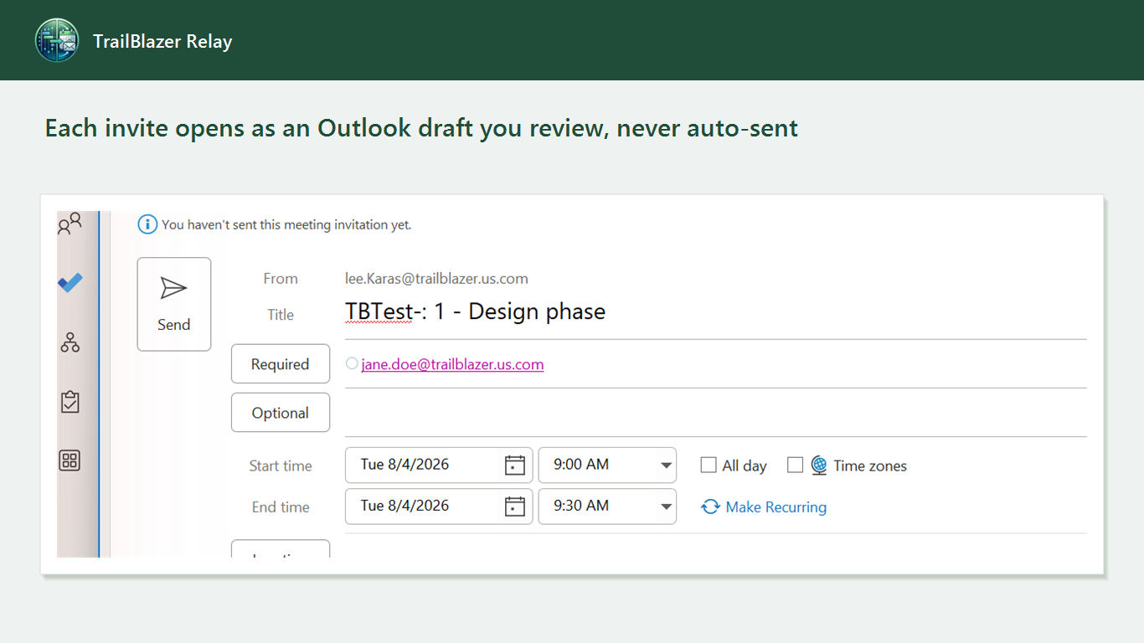The height and width of the screenshot is (643, 1144).
Task: Send the meeting invitation
Action: [174, 304]
